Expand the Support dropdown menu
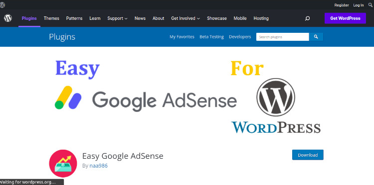The width and height of the screenshot is (374, 185). tap(117, 18)
